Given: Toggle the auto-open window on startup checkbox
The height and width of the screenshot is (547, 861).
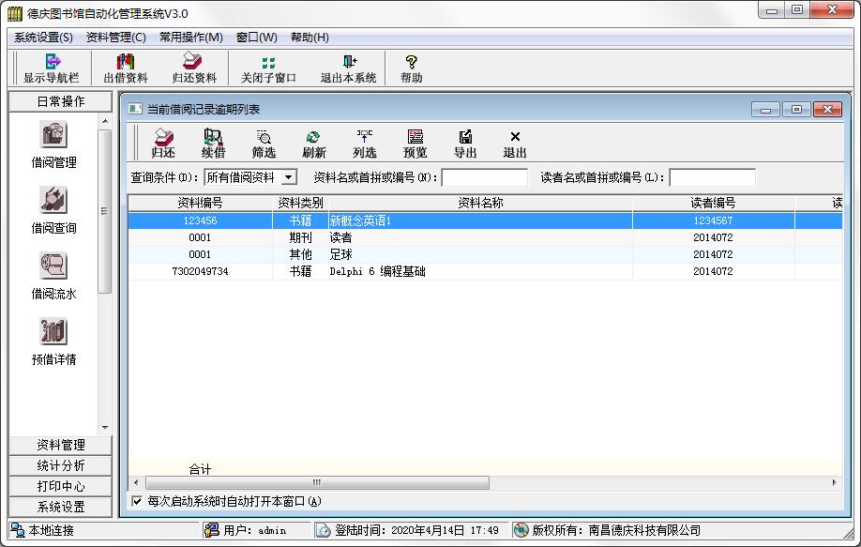Looking at the screenshot, I should tap(138, 501).
